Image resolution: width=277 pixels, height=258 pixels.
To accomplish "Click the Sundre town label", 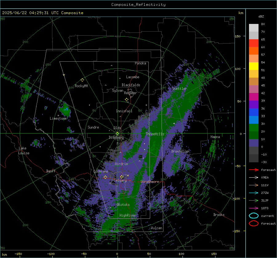I will click(93, 127).
